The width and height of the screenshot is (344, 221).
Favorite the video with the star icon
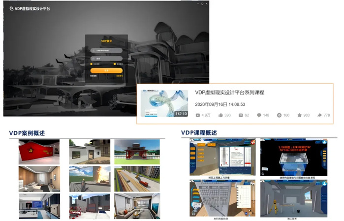pyautogui.click(x=299, y=115)
